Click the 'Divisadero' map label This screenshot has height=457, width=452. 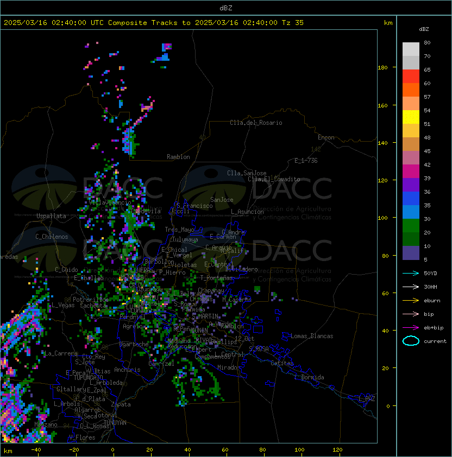241,269
